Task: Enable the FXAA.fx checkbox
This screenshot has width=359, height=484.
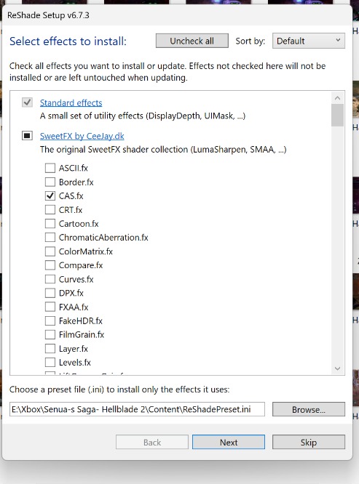Action: (50, 307)
